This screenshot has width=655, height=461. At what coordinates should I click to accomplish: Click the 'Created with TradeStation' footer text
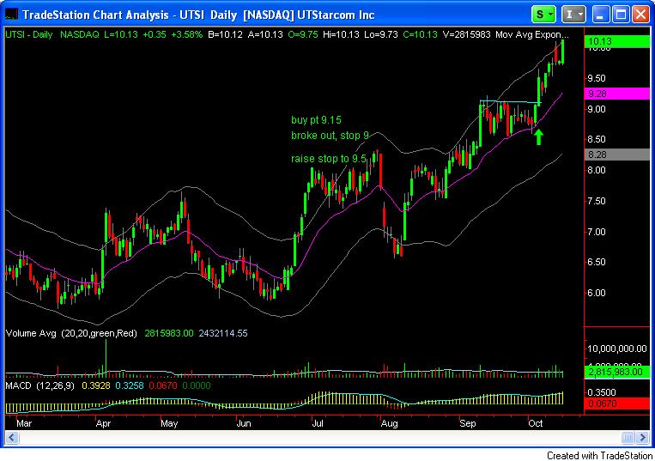pos(599,455)
